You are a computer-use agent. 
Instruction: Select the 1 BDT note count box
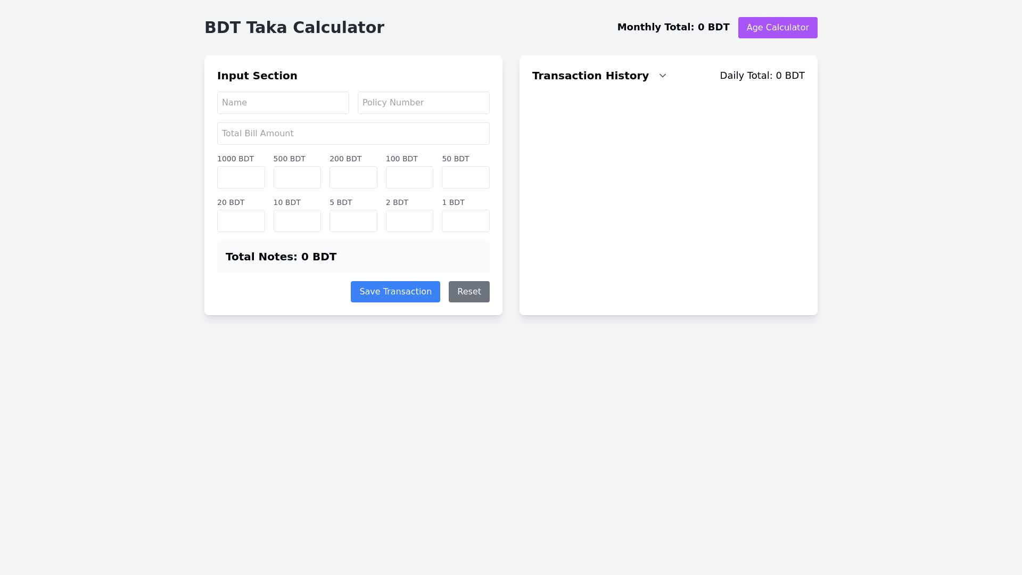pyautogui.click(x=465, y=221)
